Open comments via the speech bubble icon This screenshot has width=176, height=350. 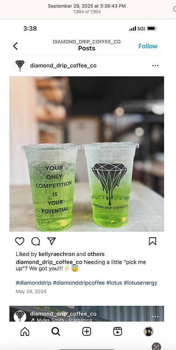coord(36,241)
